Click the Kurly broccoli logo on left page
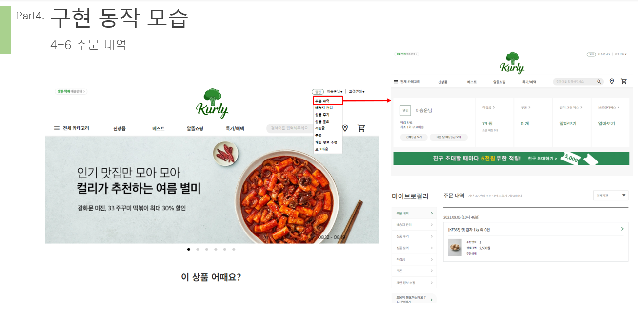Image resolution: width=638 pixels, height=321 pixels. pos(212,103)
